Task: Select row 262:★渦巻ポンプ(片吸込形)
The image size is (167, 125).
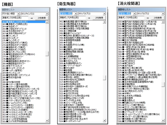Action: pos(24,22)
